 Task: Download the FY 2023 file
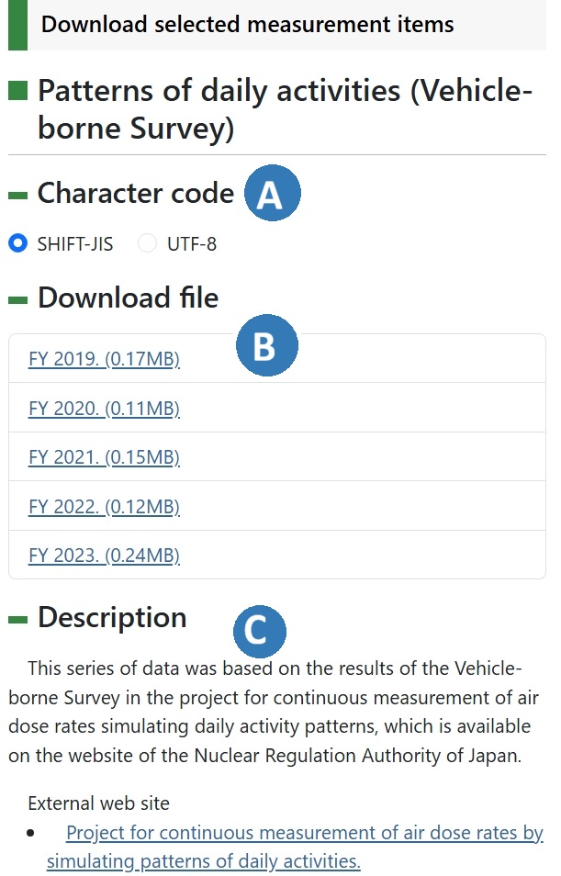coord(104,556)
